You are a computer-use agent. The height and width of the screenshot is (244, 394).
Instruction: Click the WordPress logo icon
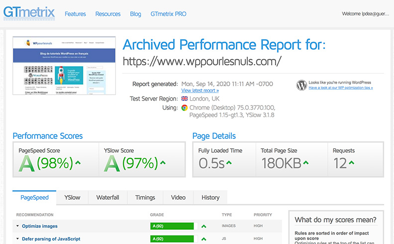pos(301,85)
